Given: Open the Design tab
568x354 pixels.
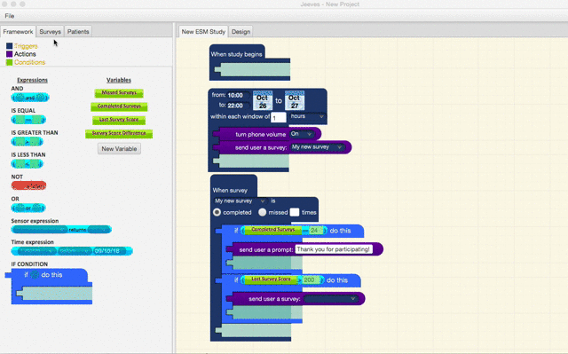Looking at the screenshot, I should click(241, 31).
